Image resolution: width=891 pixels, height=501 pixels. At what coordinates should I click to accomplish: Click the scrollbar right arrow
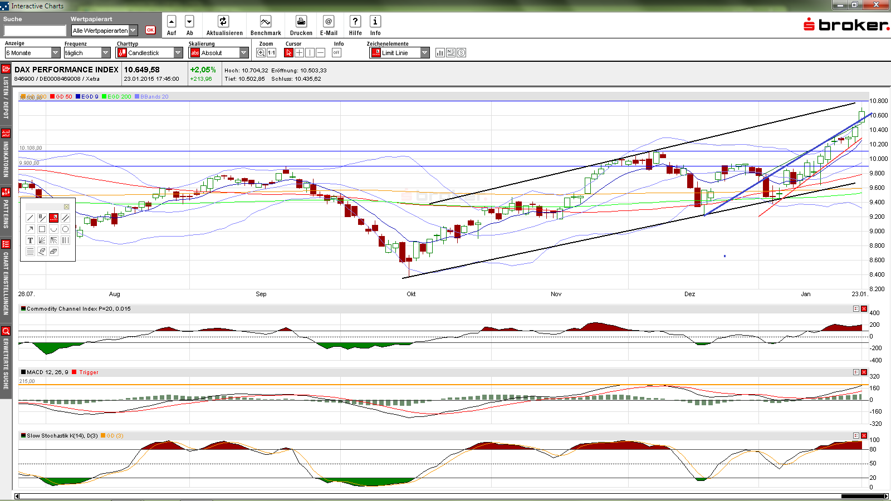tap(887, 496)
